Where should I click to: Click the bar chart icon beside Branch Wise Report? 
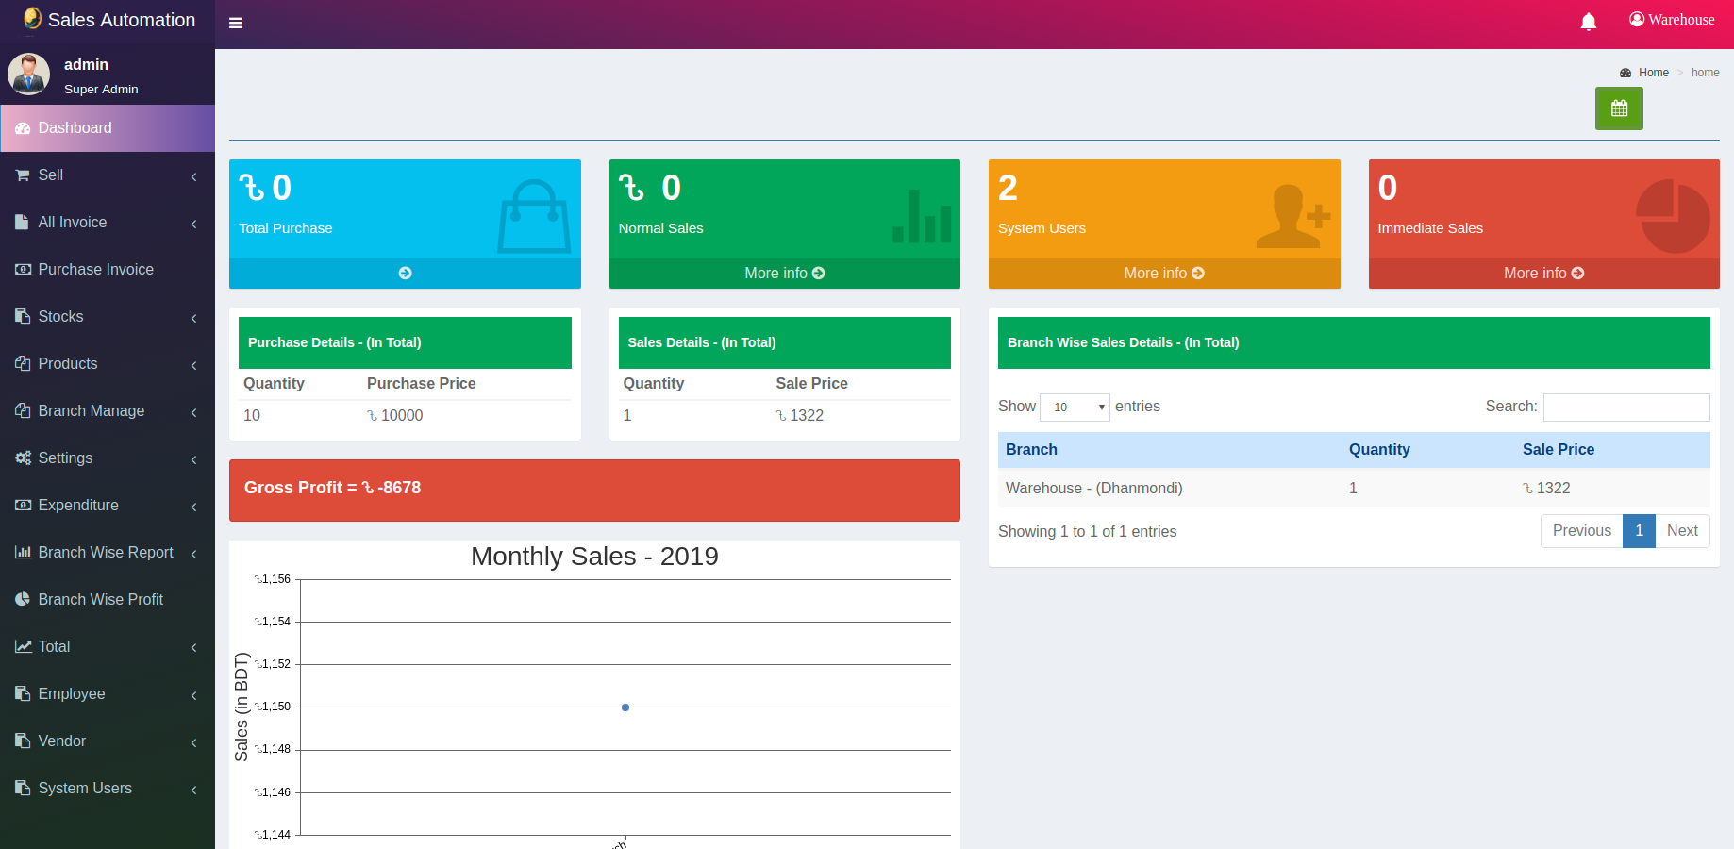(23, 553)
